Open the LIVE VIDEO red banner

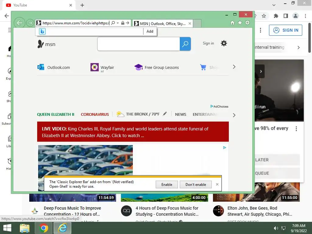(x=133, y=132)
